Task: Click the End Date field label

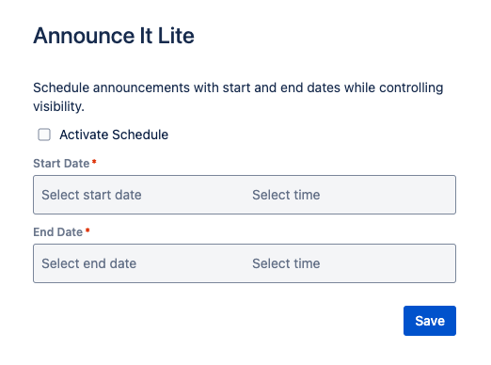Action: [x=58, y=232]
